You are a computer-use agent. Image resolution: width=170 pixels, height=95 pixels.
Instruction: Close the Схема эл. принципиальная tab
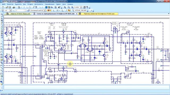(x=76, y=14)
